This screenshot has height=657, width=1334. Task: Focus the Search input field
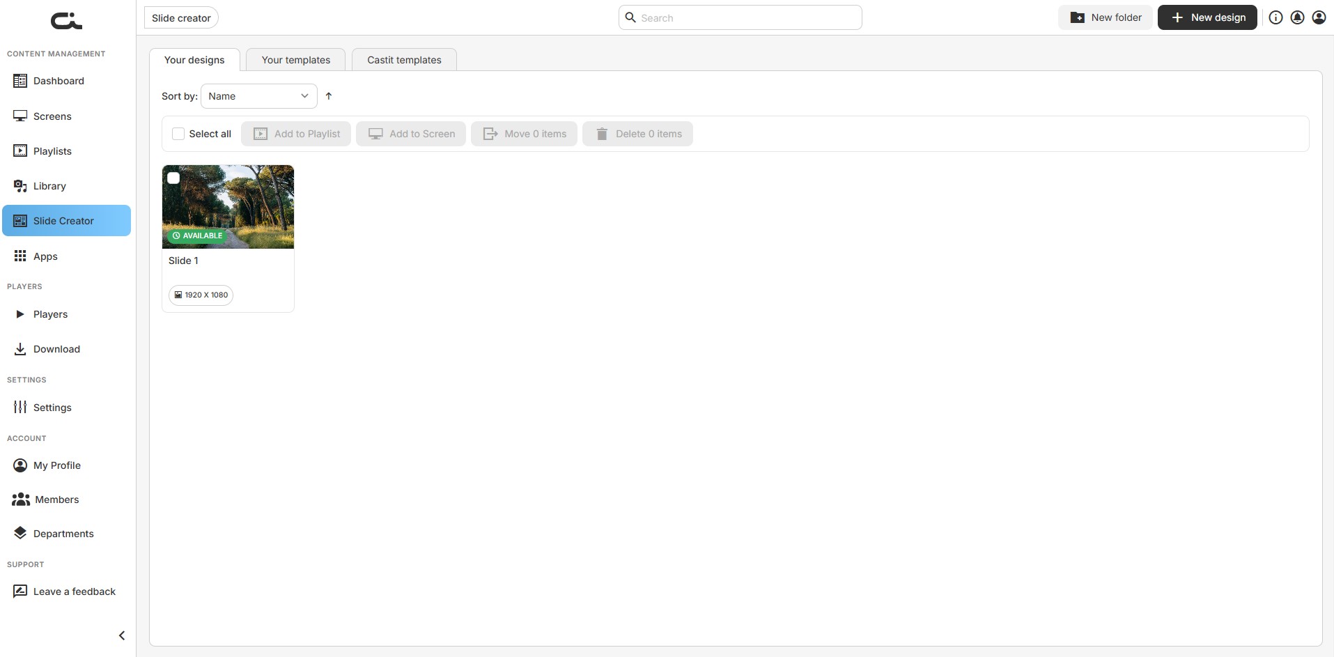coord(740,17)
